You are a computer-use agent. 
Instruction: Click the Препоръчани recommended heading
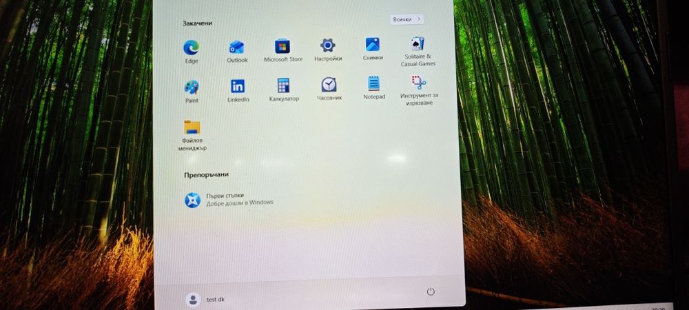coord(206,174)
